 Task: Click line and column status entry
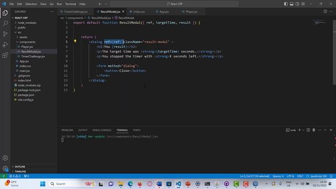255,176
